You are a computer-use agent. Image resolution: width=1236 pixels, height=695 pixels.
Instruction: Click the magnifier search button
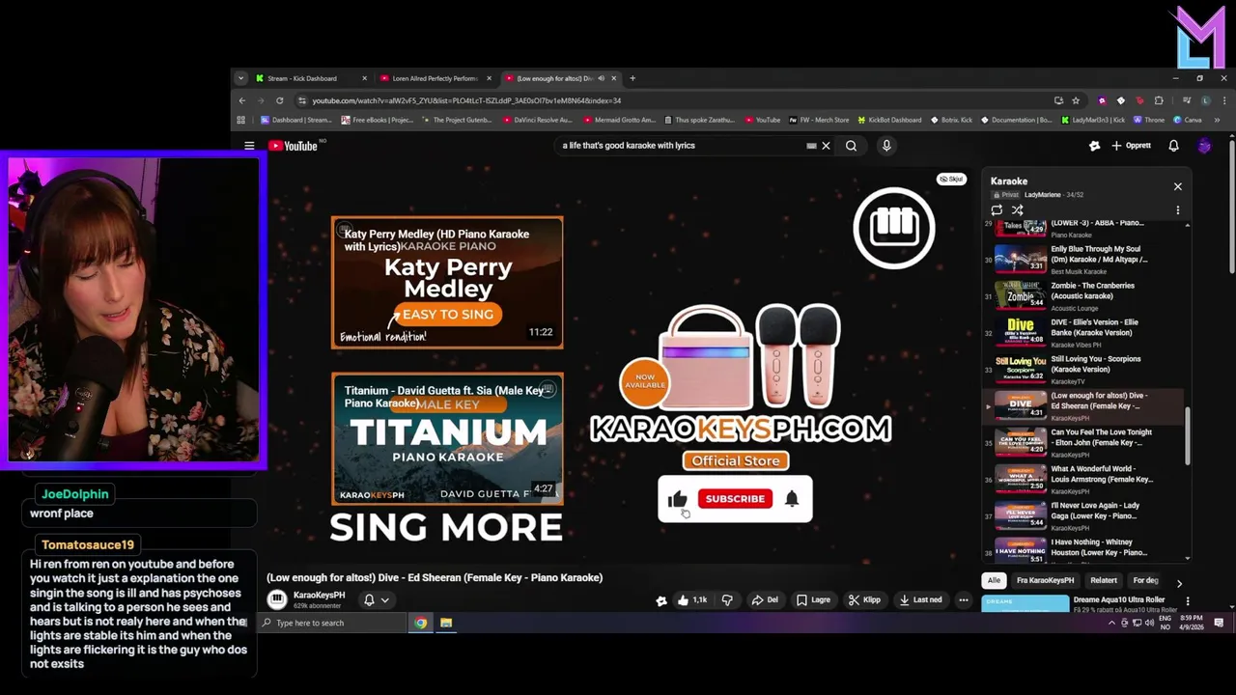coord(851,146)
